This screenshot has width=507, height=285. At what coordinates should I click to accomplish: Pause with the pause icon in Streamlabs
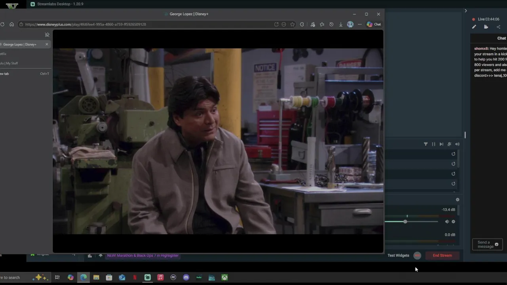click(433, 144)
